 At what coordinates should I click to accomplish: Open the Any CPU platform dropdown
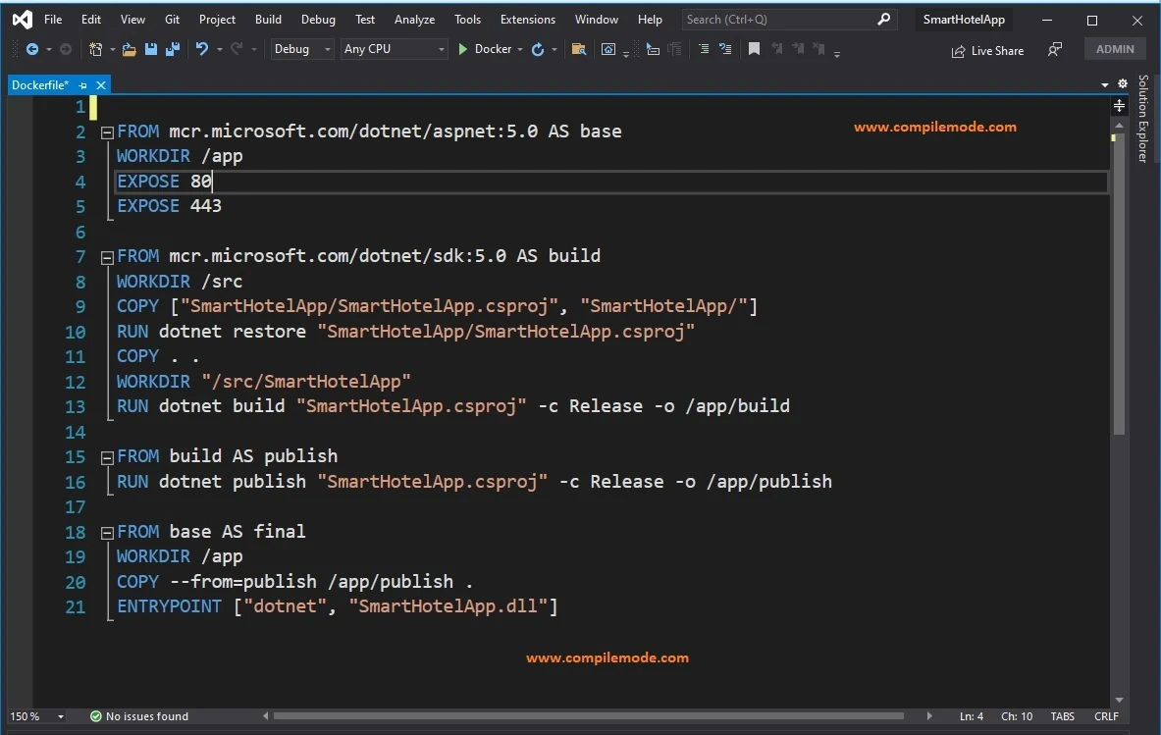(x=393, y=49)
